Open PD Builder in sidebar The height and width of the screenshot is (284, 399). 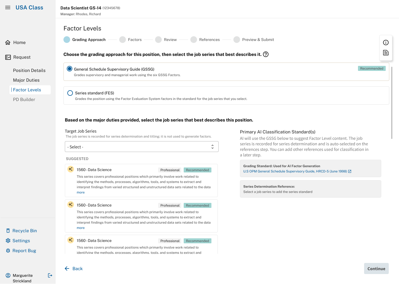pos(24,99)
